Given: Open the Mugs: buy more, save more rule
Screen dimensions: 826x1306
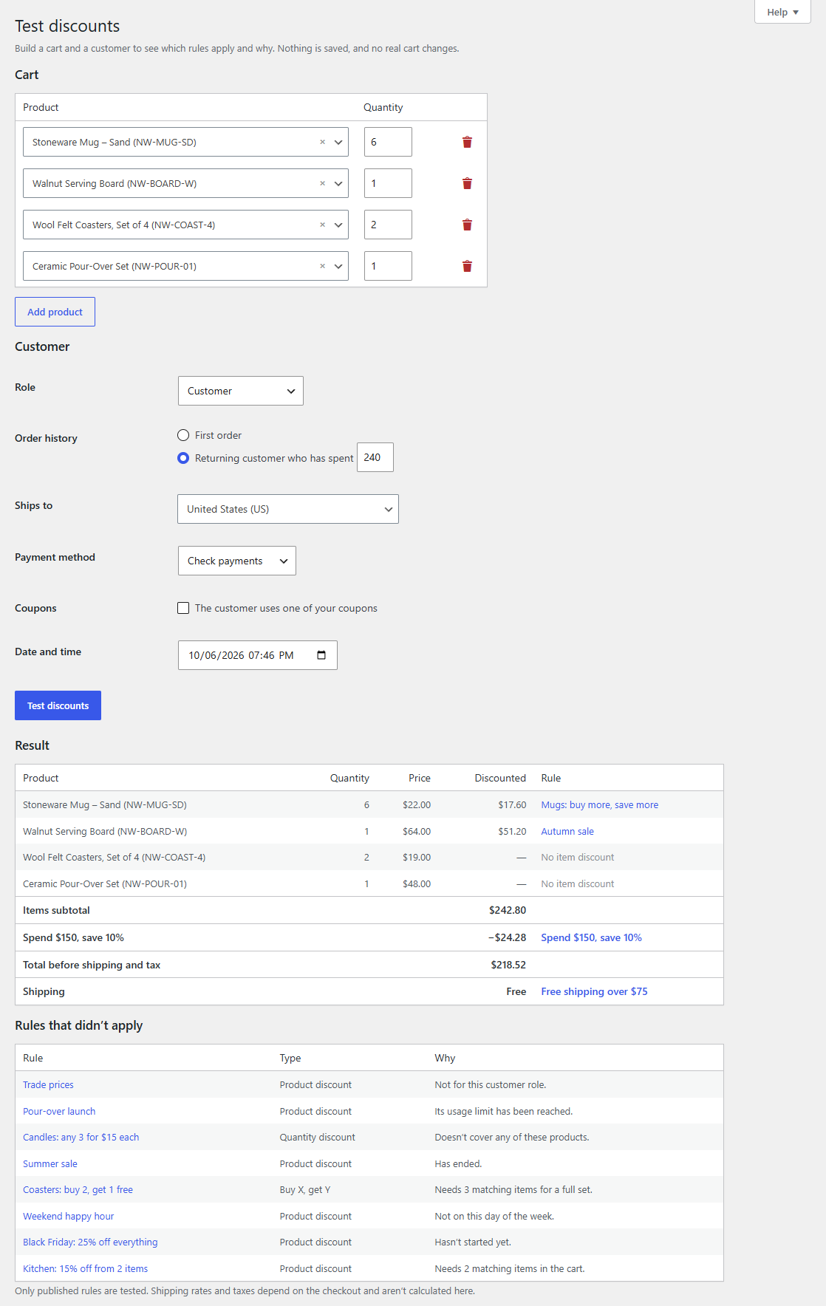Looking at the screenshot, I should tap(600, 805).
